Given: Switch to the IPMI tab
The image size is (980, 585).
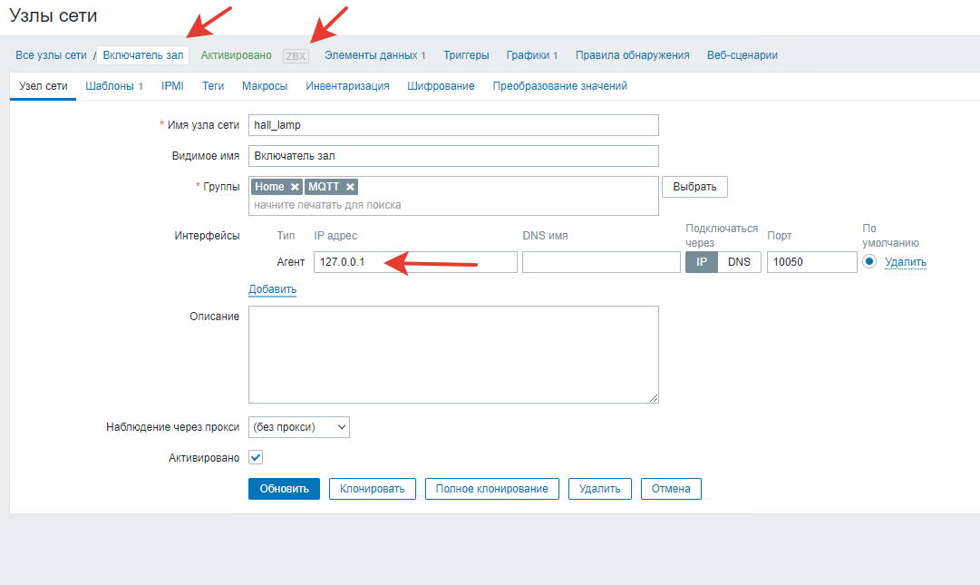Looking at the screenshot, I should [x=172, y=86].
